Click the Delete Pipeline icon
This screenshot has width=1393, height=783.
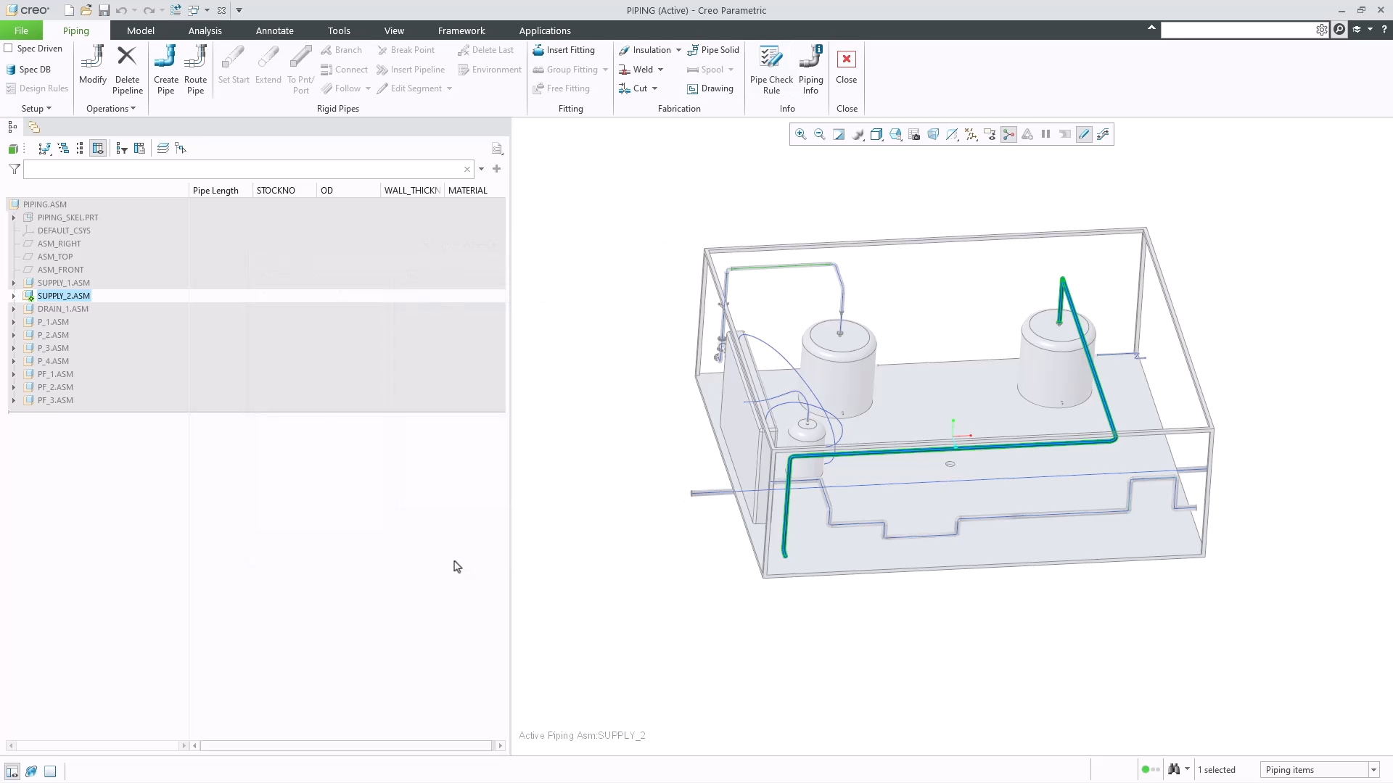(127, 70)
